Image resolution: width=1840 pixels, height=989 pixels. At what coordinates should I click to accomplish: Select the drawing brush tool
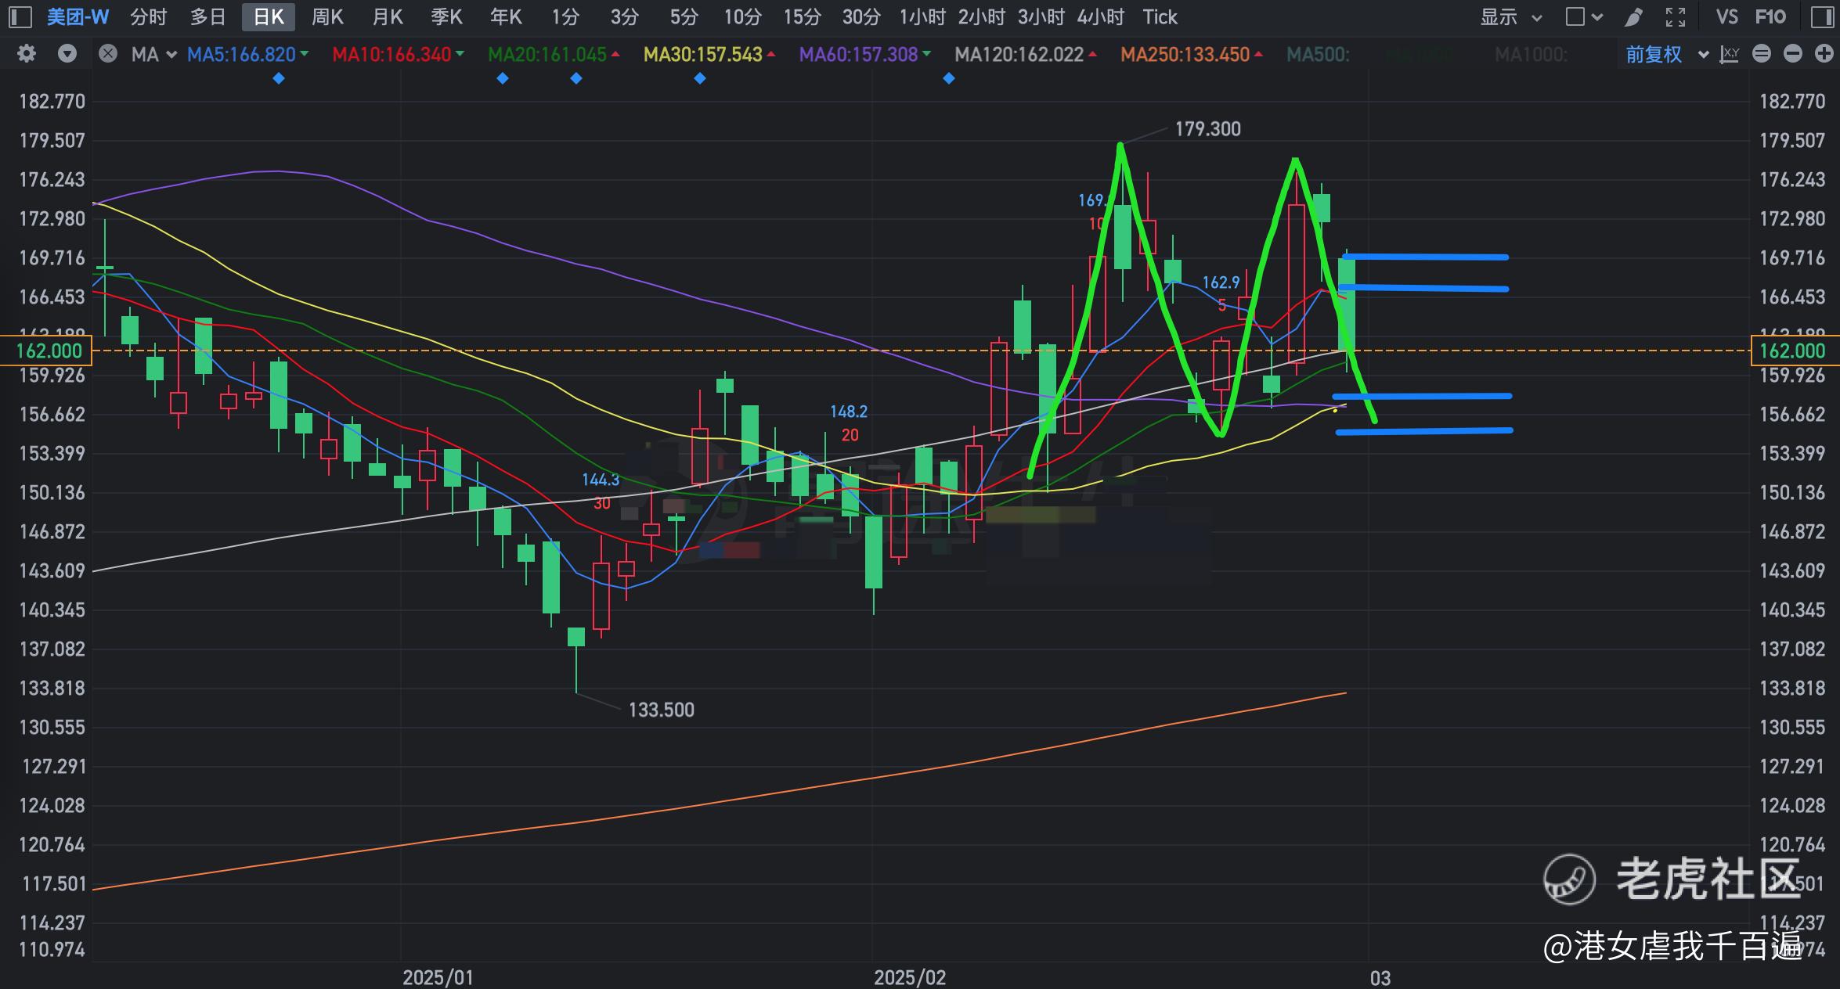click(x=1633, y=16)
